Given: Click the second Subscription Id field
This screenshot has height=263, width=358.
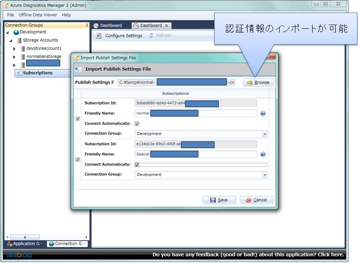Looking at the screenshot, I should pos(196,144).
